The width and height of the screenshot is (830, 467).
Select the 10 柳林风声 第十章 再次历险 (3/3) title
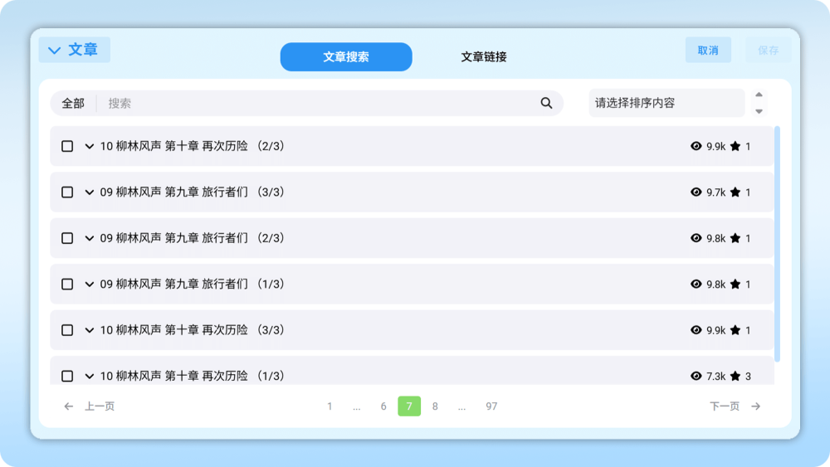click(193, 330)
